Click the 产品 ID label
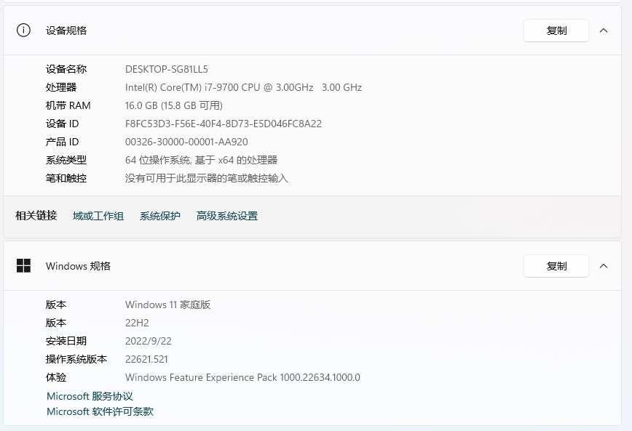This screenshot has height=431, width=632. pos(62,142)
